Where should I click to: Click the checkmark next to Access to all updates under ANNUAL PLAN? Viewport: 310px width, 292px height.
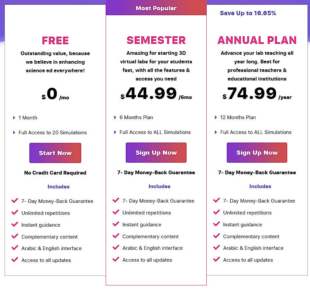(x=217, y=260)
